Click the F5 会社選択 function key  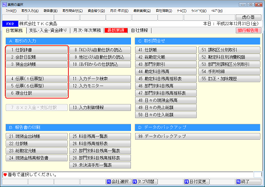119,181
